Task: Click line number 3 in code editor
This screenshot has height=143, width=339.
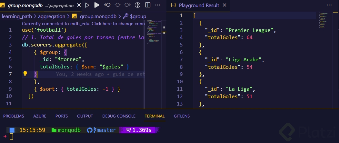Action: (10, 45)
